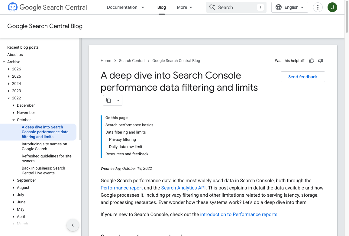This screenshot has width=349, height=236.
Task: Click the globe language icon
Action: click(x=278, y=7)
